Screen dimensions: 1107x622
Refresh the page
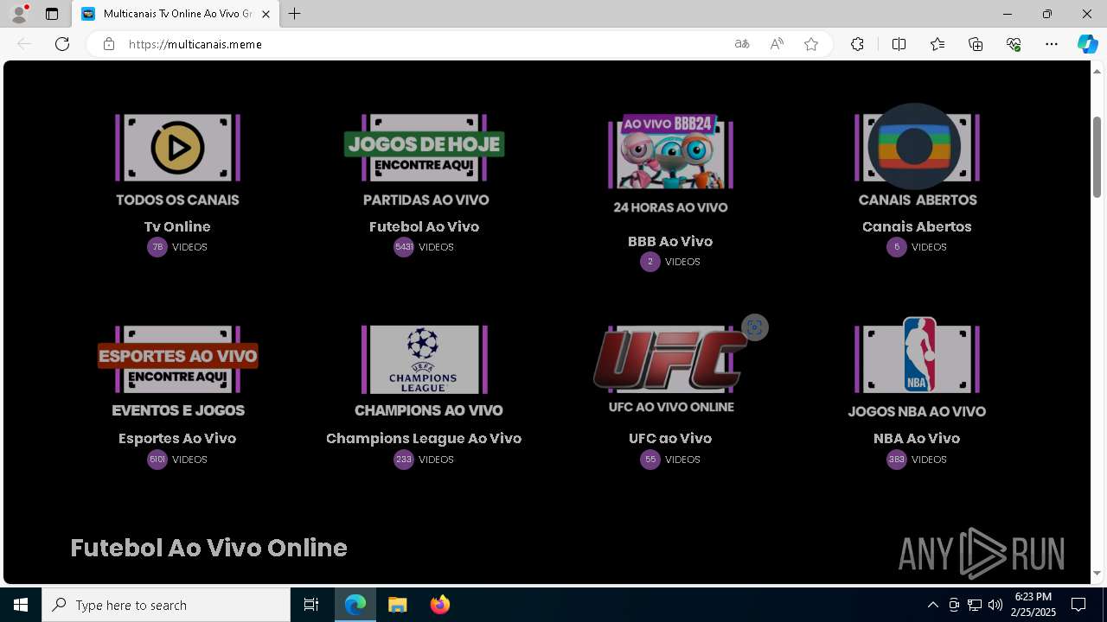62,44
